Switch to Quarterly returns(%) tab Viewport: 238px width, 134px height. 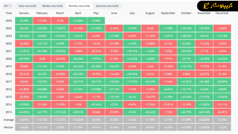pos(107,6)
